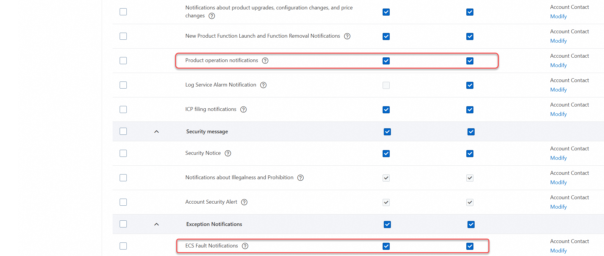Open help tooltip for ICP filing notifications
This screenshot has width=604, height=256.
coord(243,109)
